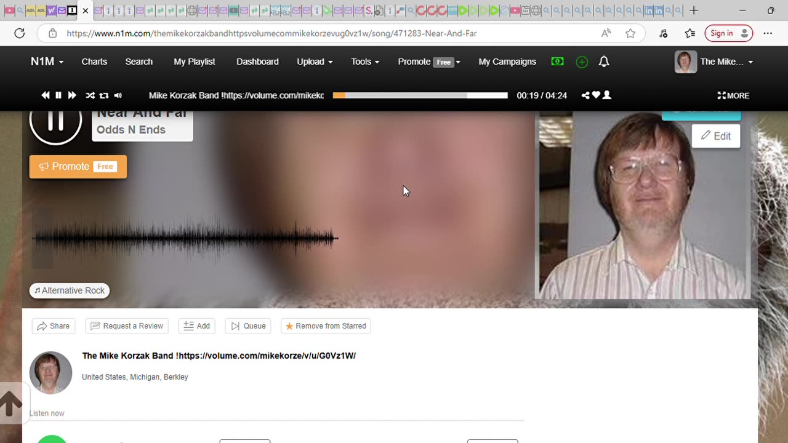Click the heart icon in player bar
The width and height of the screenshot is (788, 443).
pos(596,95)
